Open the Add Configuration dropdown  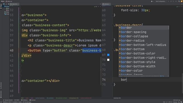[161, 1]
